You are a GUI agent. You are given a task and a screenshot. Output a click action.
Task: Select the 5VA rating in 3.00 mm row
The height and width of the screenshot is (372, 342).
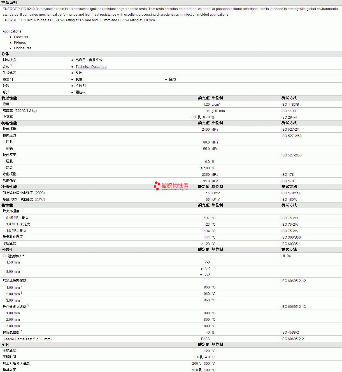point(207,274)
